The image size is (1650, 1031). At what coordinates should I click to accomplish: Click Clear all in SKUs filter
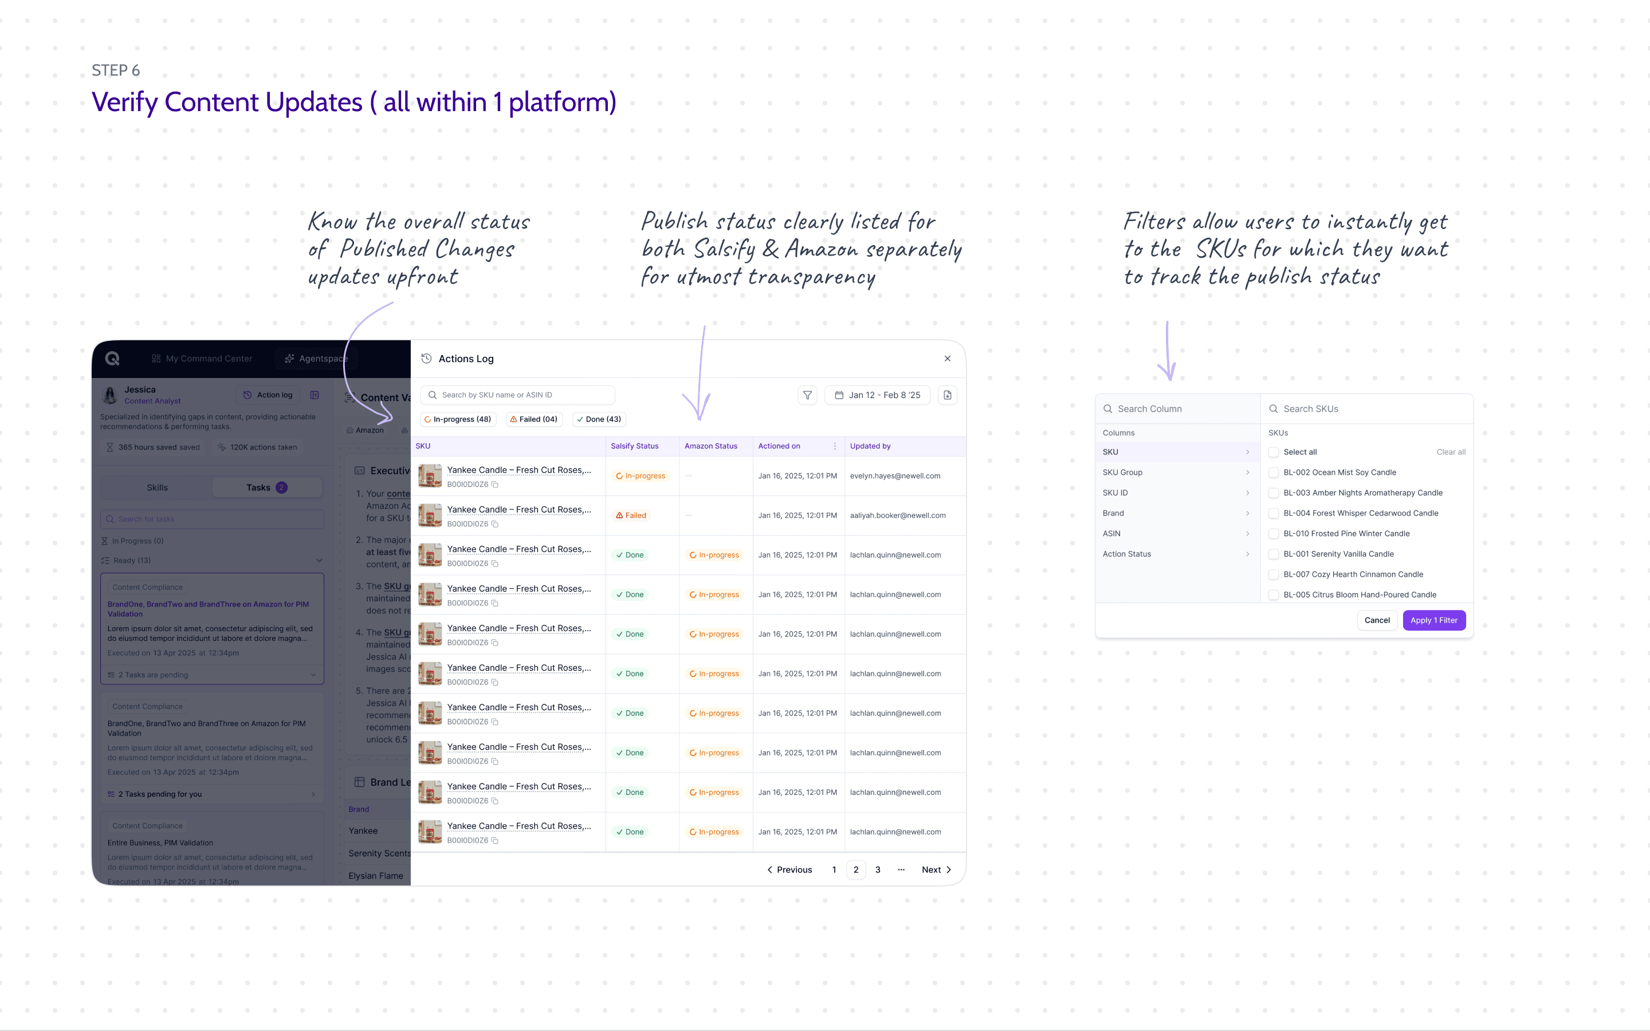[x=1450, y=452]
